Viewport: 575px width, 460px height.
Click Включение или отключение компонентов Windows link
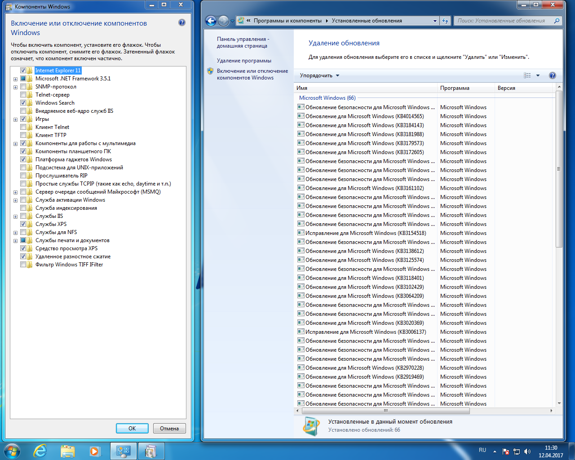tap(252, 75)
